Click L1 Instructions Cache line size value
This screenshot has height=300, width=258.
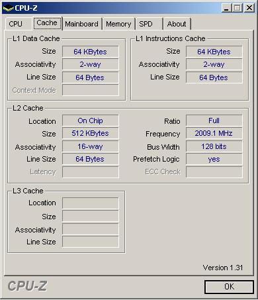point(214,77)
